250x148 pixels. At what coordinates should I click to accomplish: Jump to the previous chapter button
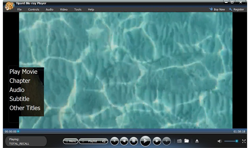point(114,141)
